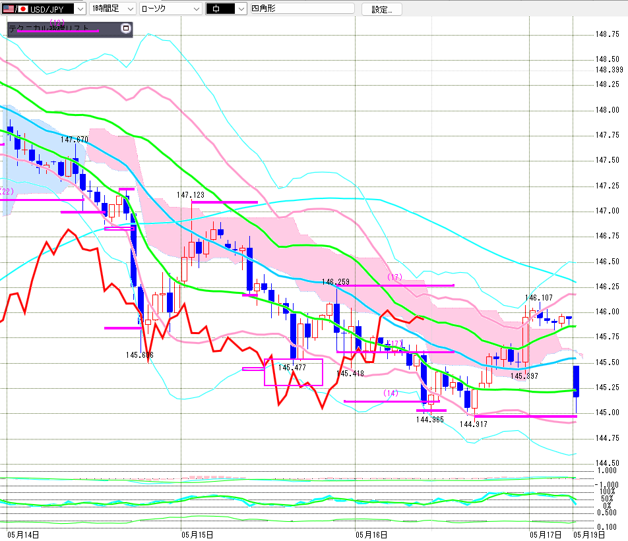Click the 145.418 price annotation

(x=350, y=374)
